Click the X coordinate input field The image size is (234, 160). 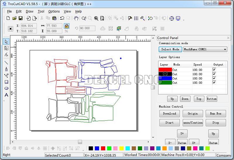tap(29, 26)
